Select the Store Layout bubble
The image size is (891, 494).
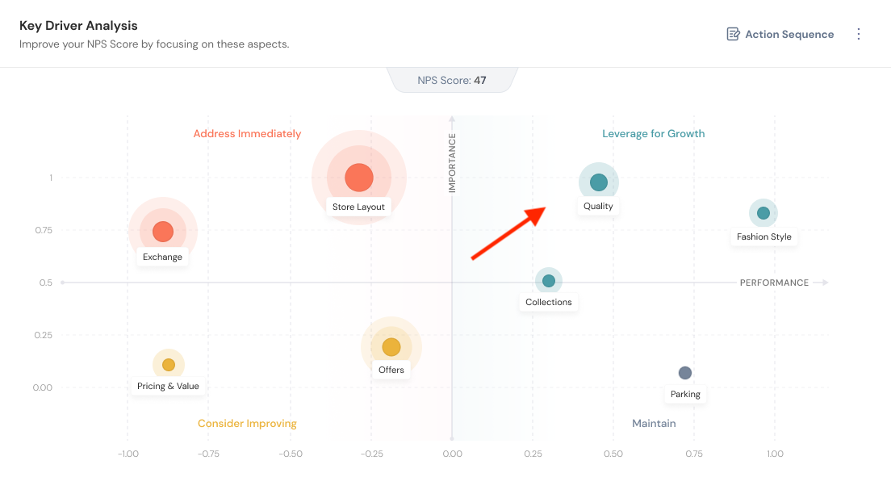click(359, 178)
